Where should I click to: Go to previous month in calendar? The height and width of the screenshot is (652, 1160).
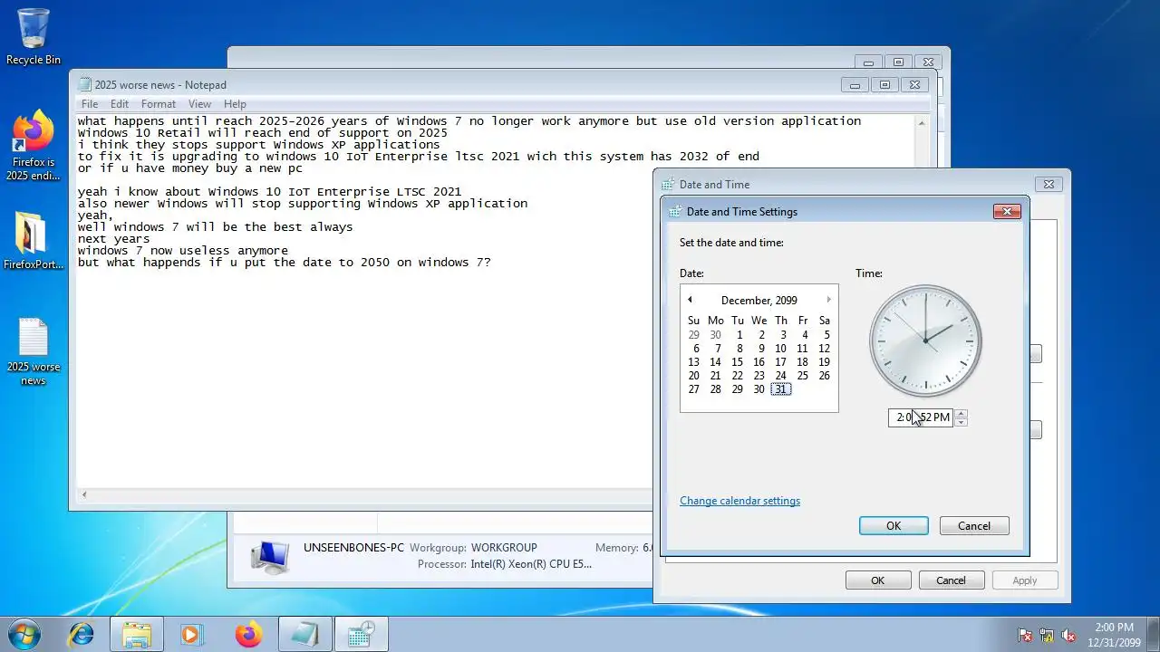coord(690,300)
